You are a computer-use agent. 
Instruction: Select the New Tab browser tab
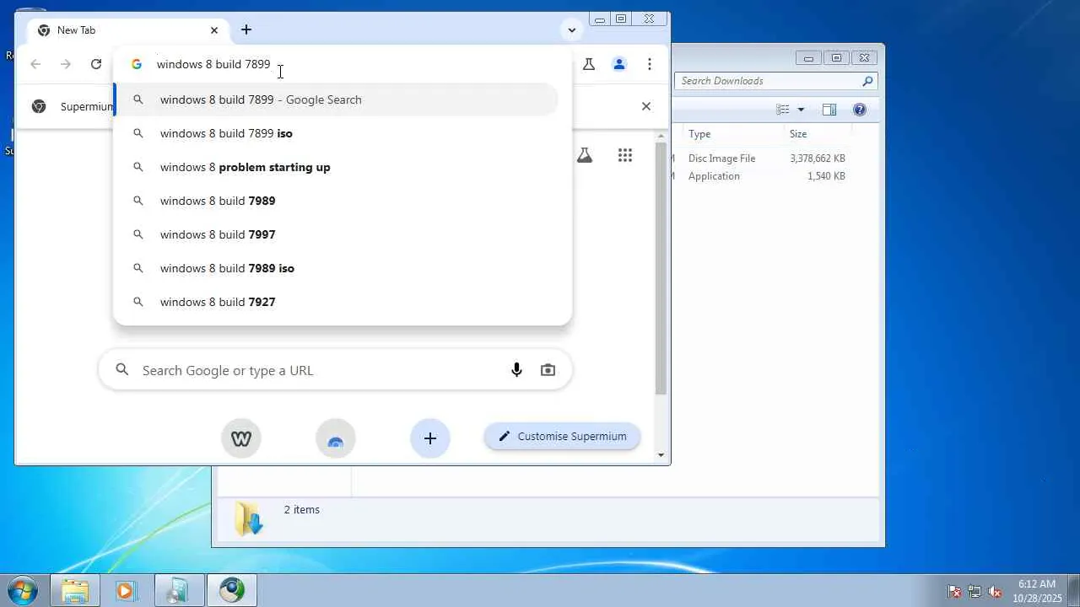(x=127, y=30)
